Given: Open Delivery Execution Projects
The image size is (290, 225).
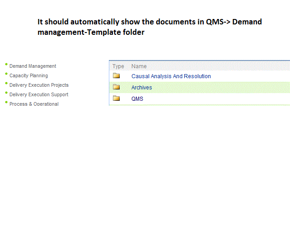Looking at the screenshot, I should tap(39, 85).
